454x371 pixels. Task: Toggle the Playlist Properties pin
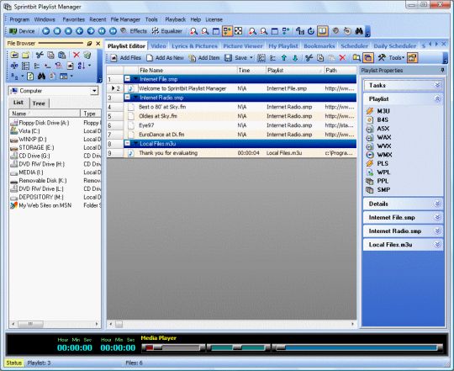click(x=442, y=70)
